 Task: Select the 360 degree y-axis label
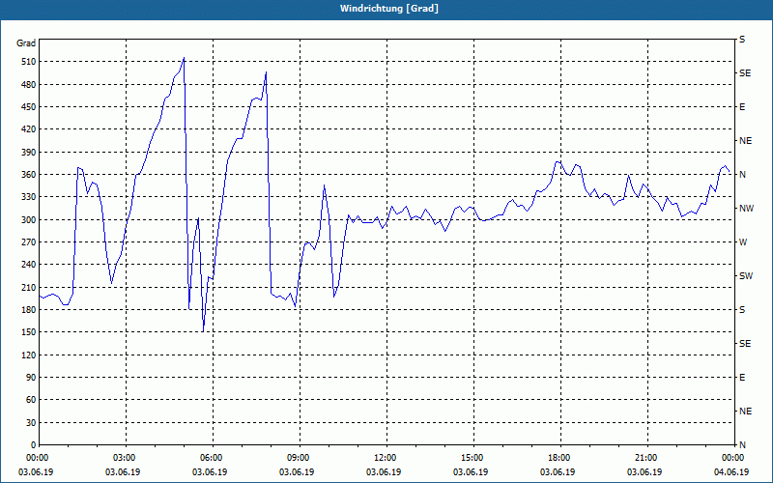tap(29, 175)
